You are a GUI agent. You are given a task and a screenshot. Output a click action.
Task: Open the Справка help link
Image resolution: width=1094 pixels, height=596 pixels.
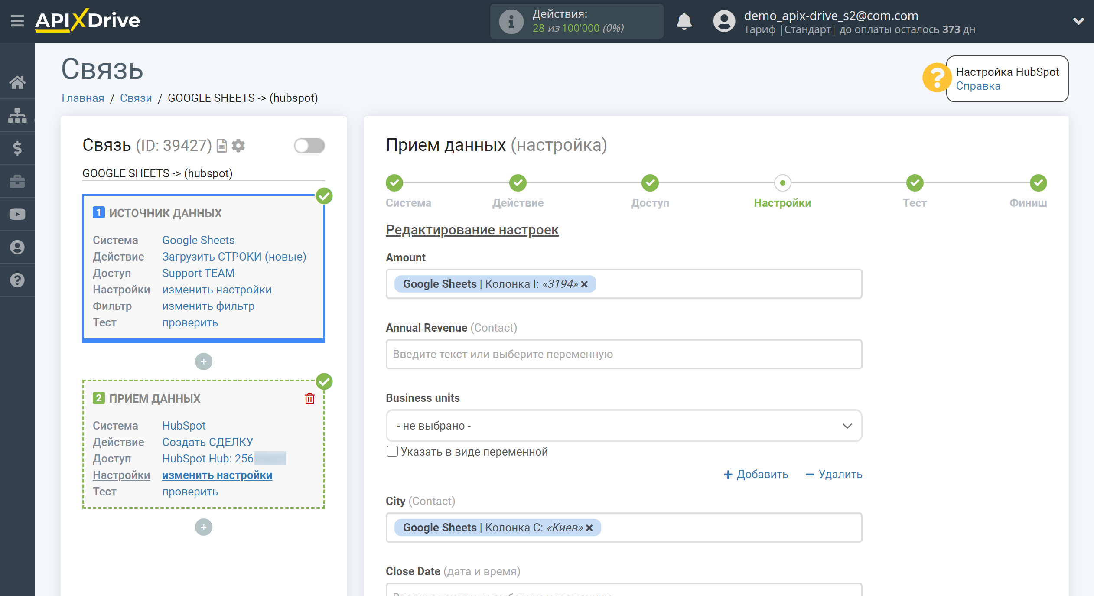point(978,86)
